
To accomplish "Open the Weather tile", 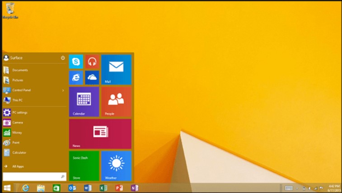I will tap(116, 166).
